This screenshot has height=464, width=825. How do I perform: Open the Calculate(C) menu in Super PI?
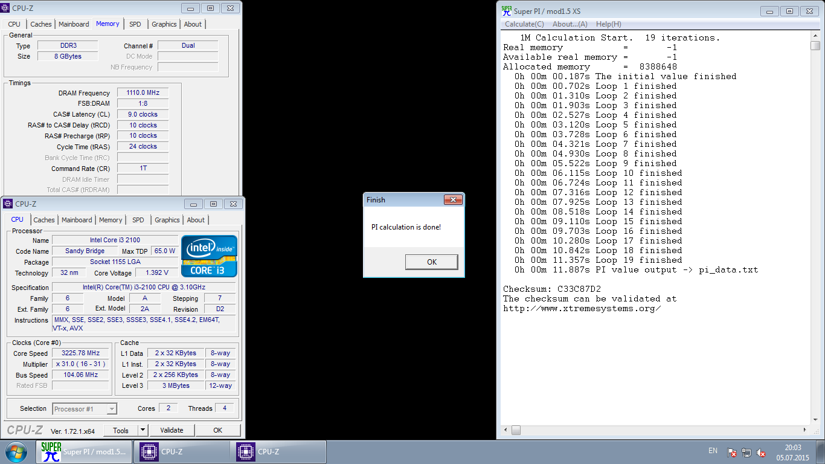524,24
